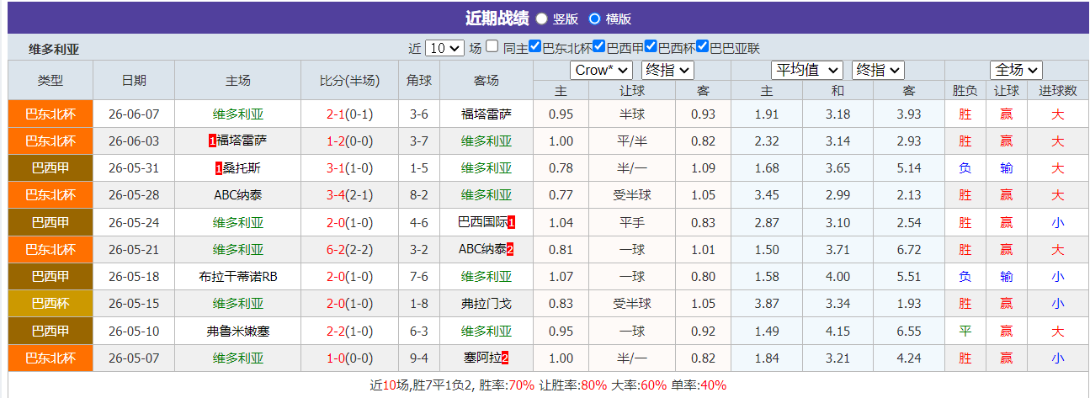Screen dimensions: 1090x398
Task: Click 福塔雷萨 away team on 26-06-07
Action: point(486,114)
